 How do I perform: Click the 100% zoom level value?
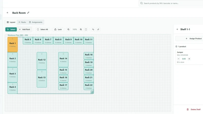tap(75, 29)
